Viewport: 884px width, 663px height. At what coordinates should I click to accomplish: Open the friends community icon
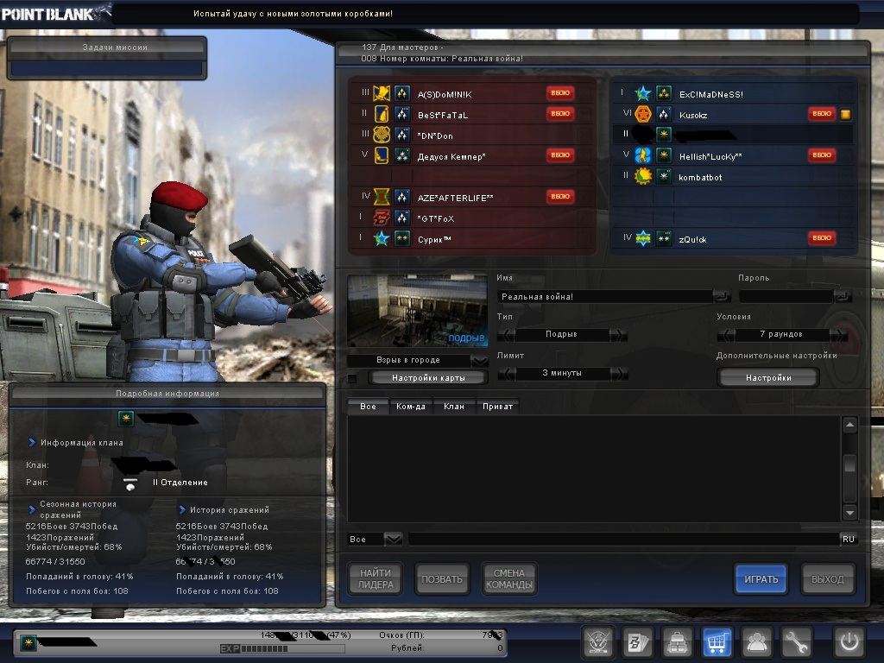click(756, 641)
